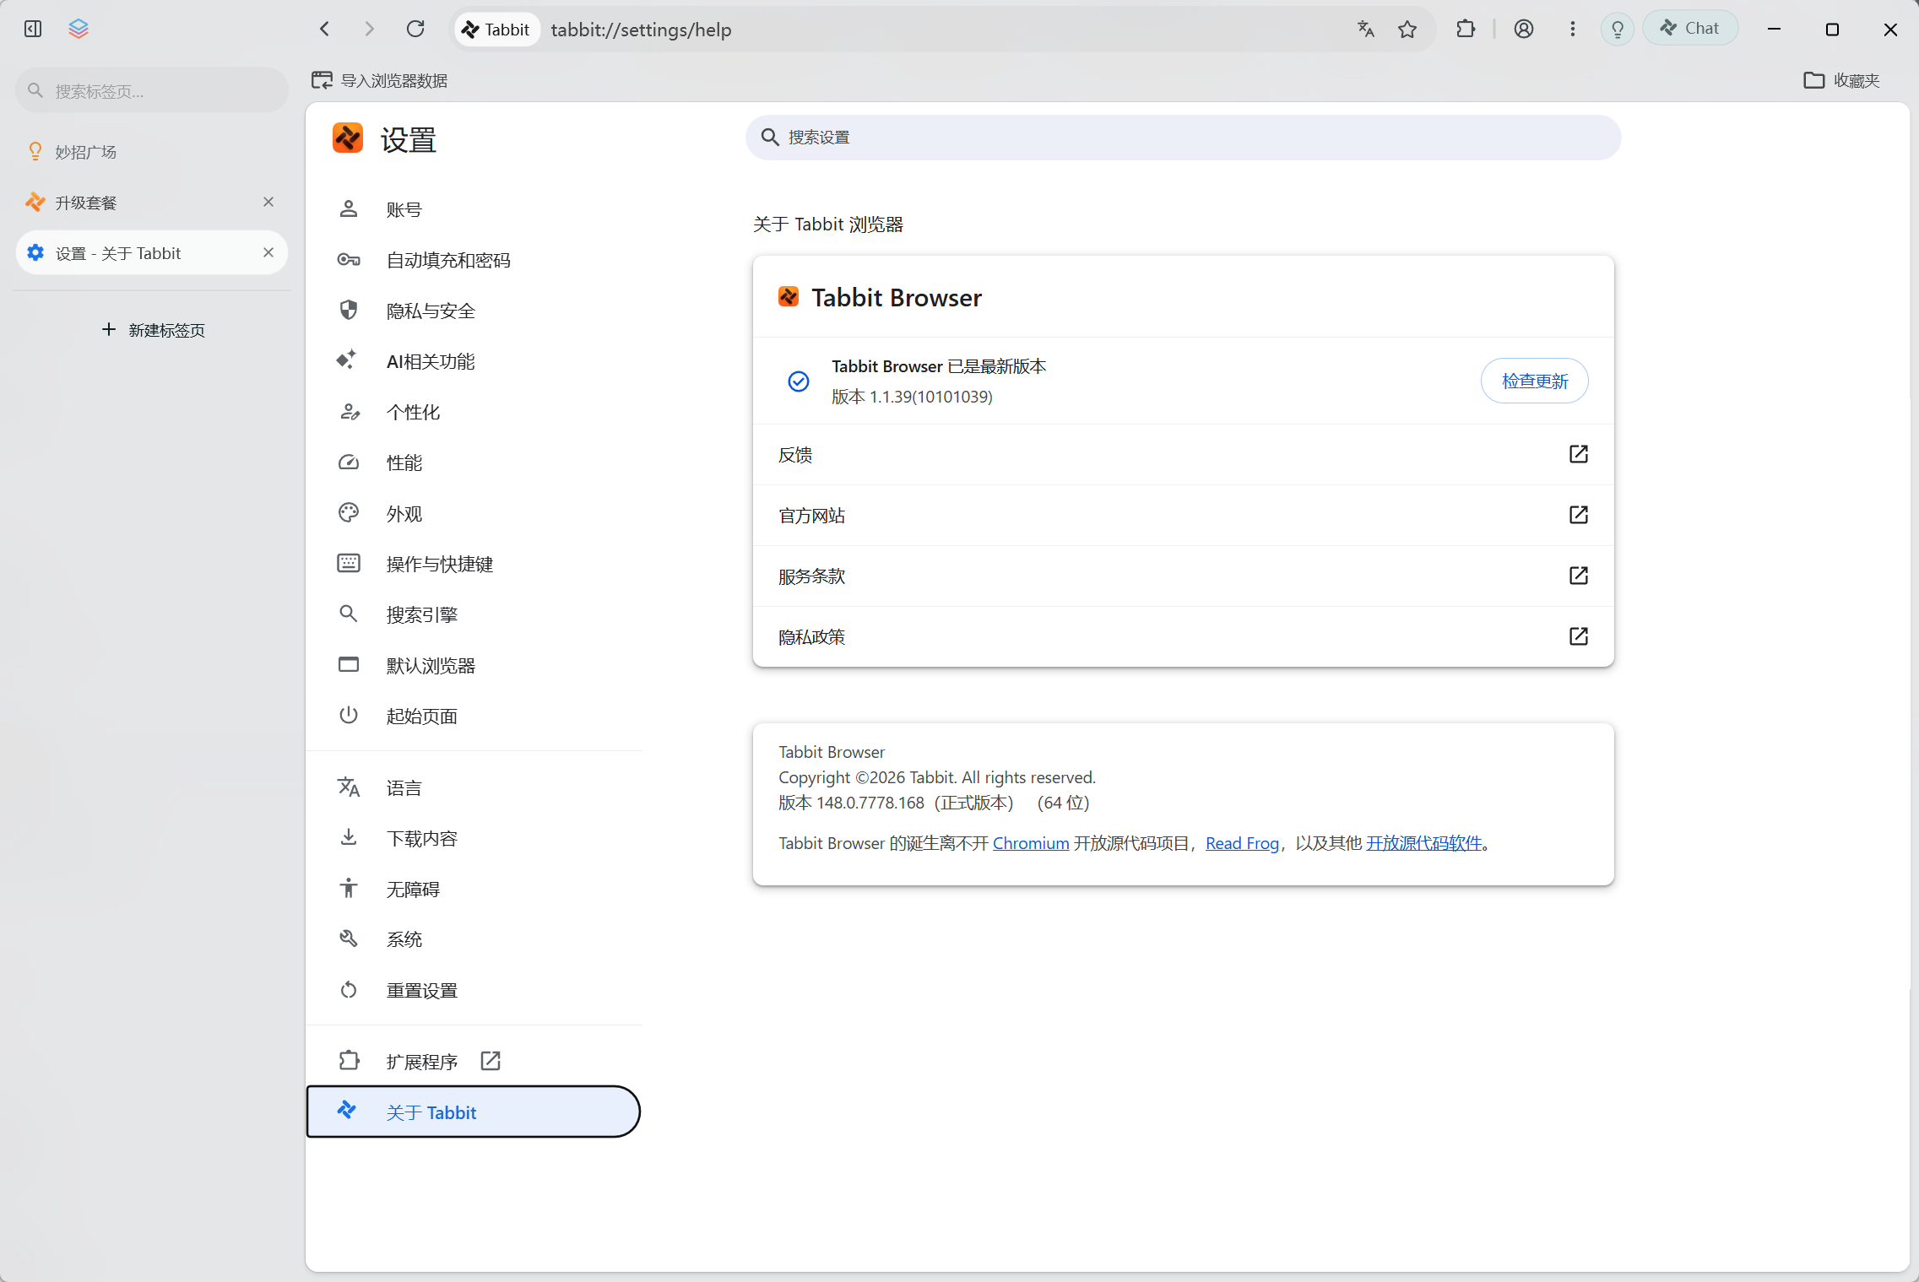The image size is (1919, 1282).
Task: Open the translate page icon
Action: click(x=1366, y=29)
